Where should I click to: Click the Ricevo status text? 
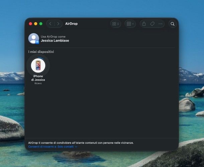(38, 83)
